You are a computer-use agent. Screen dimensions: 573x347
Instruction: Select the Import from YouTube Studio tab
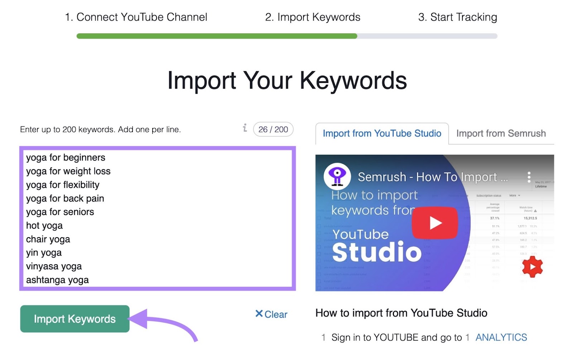click(382, 133)
